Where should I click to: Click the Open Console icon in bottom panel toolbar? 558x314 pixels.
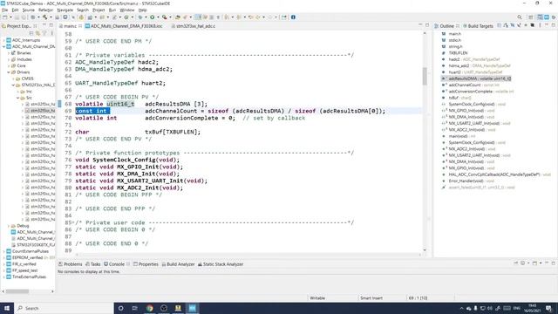534,263
